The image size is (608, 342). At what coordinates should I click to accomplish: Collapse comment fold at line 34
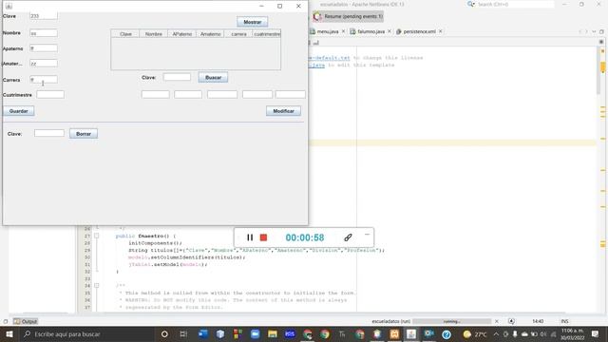point(97,285)
